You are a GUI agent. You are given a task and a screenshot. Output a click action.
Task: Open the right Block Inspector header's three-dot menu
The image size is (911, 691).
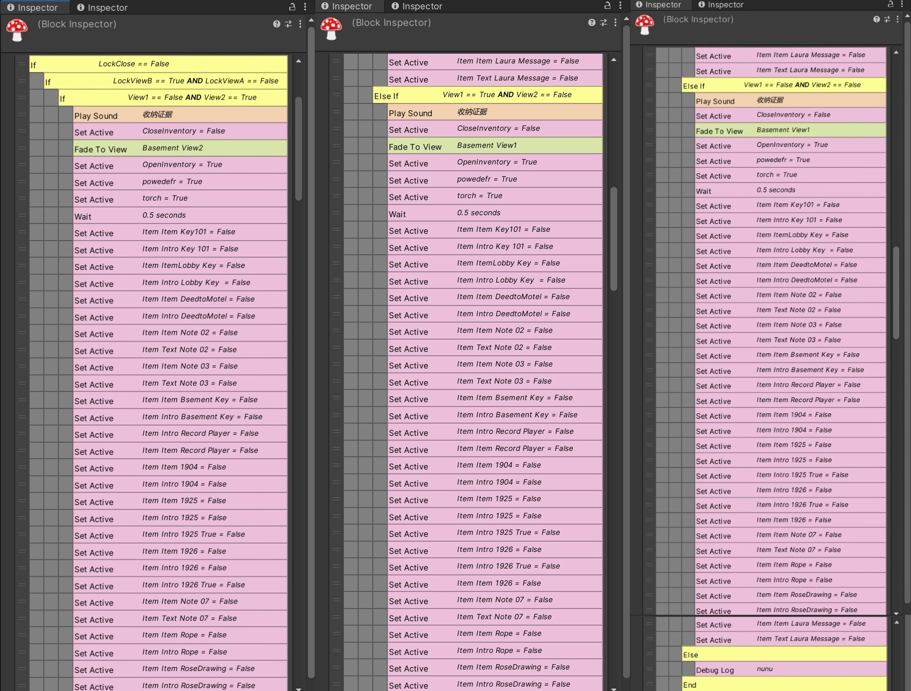coord(898,19)
